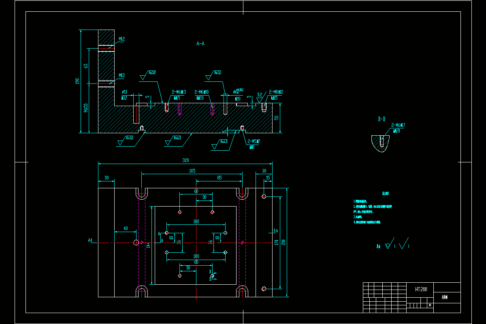Click the '144' vertical dimension in plan view
This screenshot has height=324, width=486.
tap(149, 245)
